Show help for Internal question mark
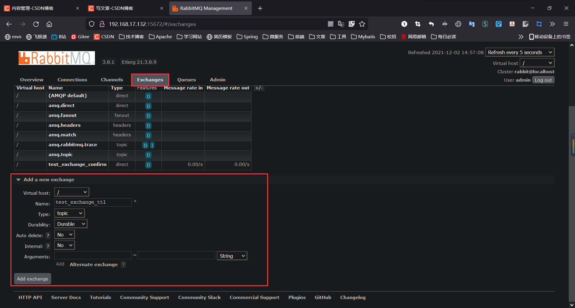The width and height of the screenshot is (575, 308). (x=48, y=246)
